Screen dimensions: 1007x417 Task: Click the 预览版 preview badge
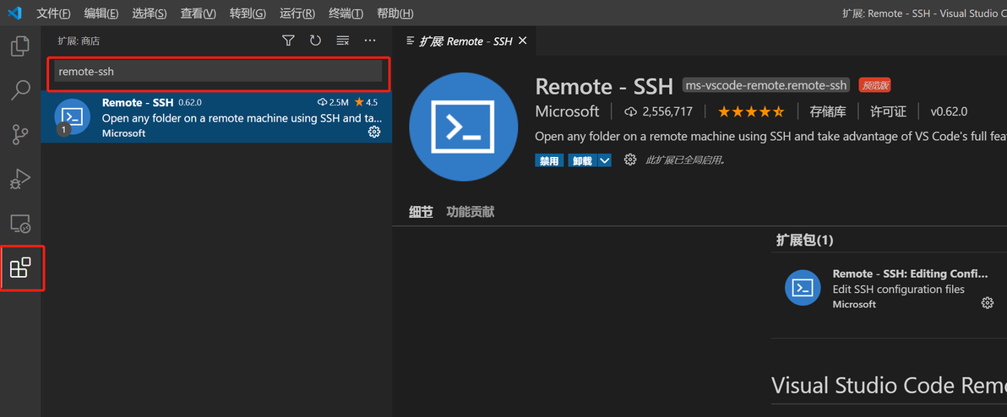(874, 85)
